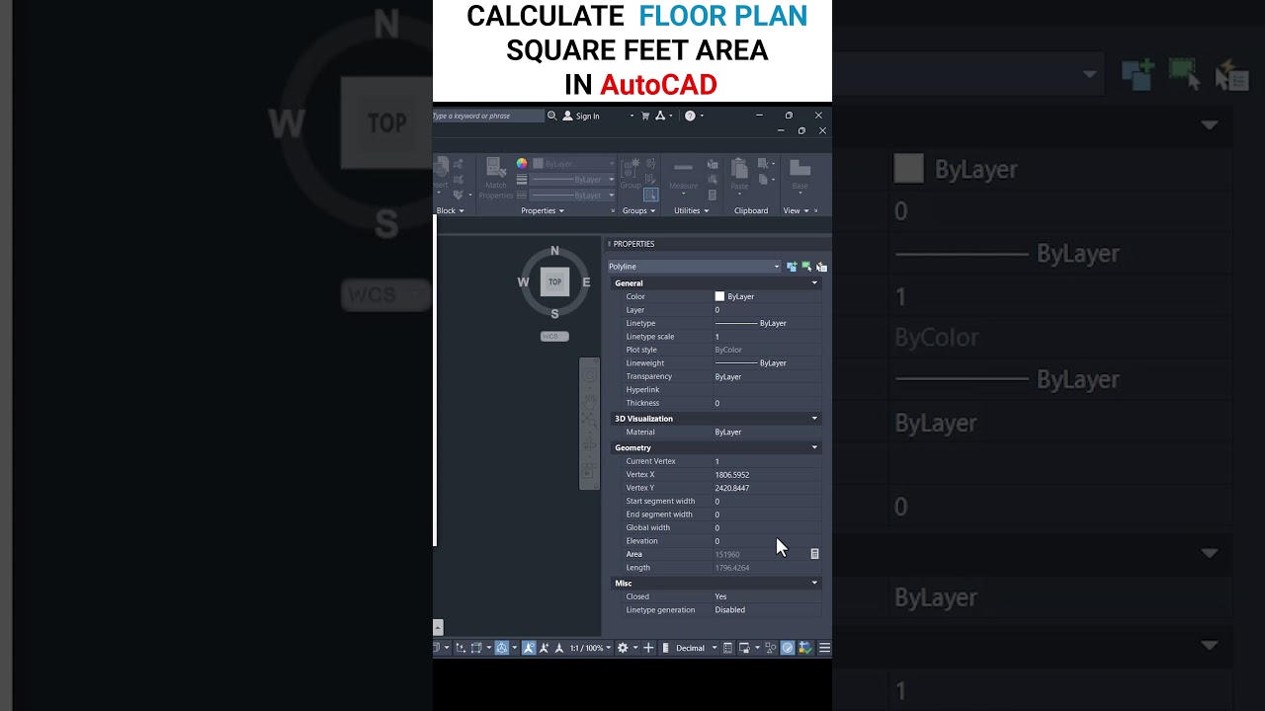Toggle Isolate Objects icon in status bar

coord(770,648)
